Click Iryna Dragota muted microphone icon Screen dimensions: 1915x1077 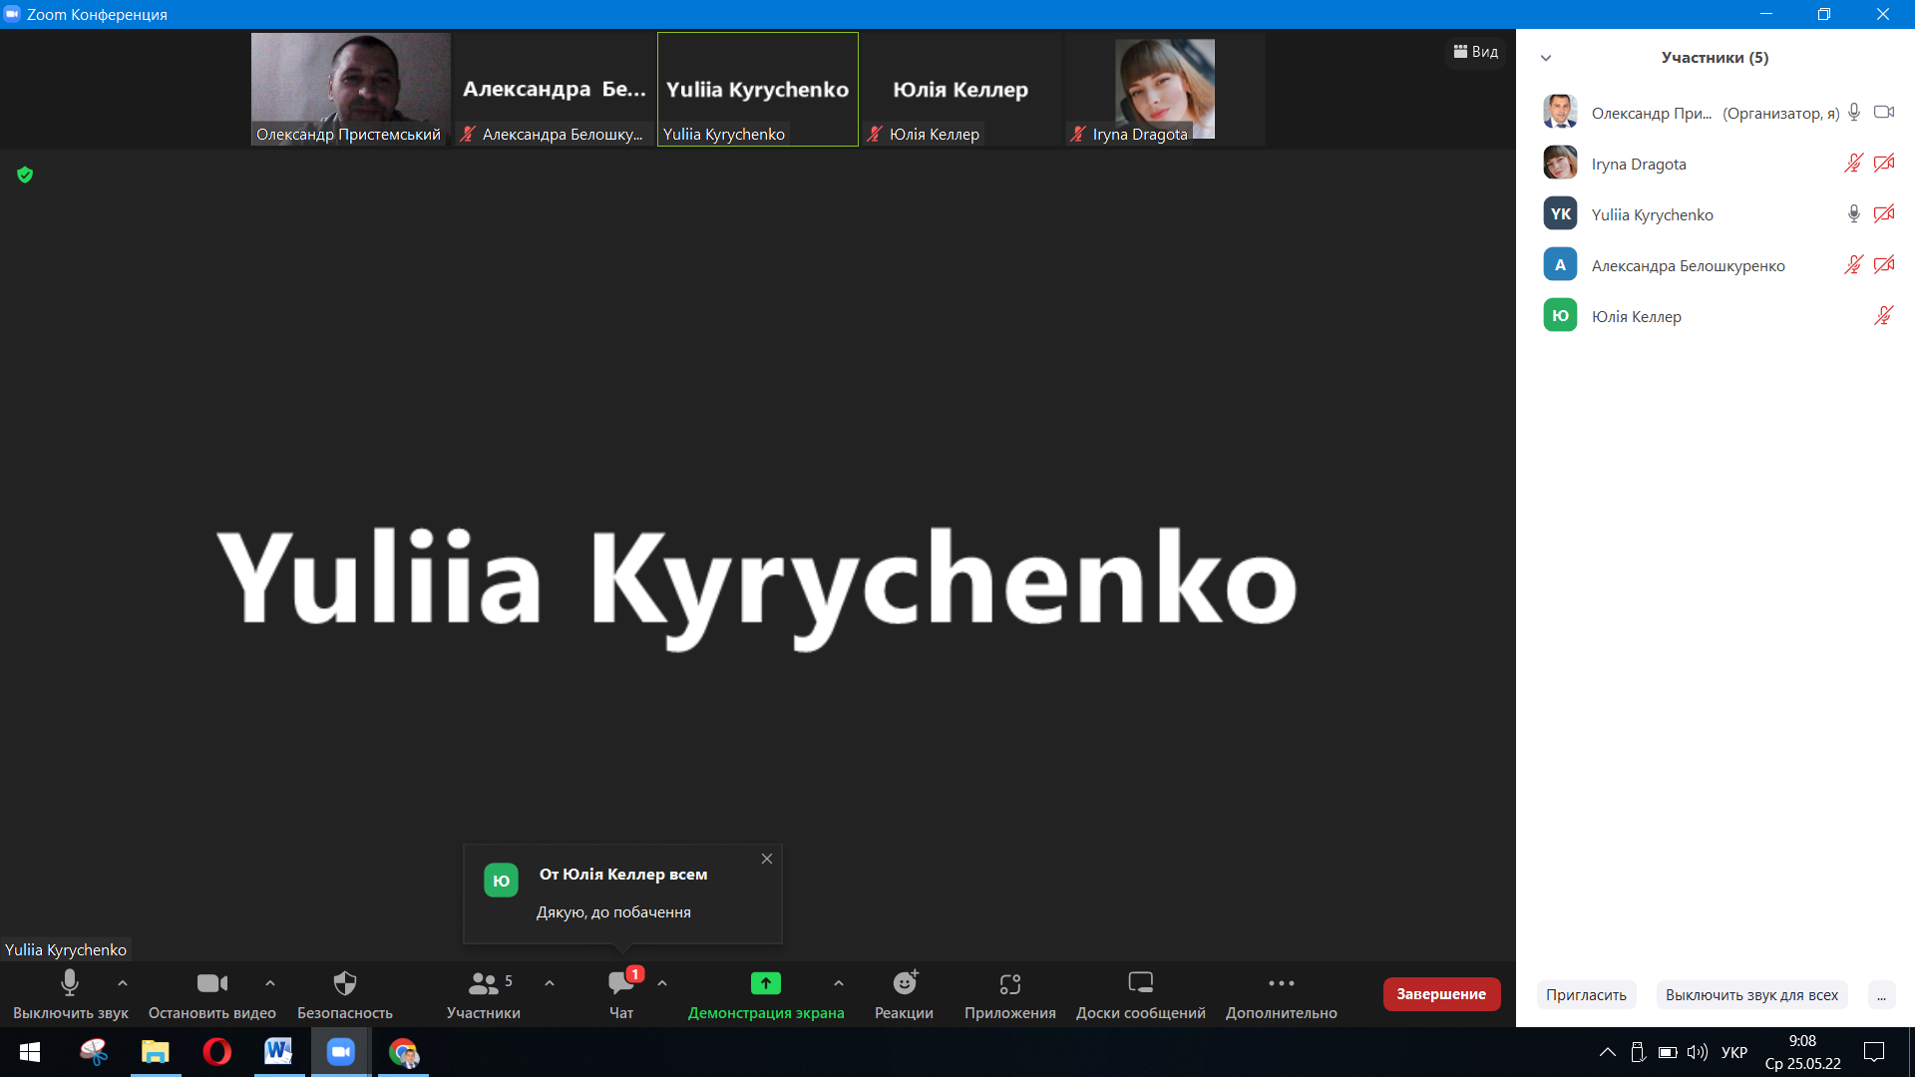1854,164
